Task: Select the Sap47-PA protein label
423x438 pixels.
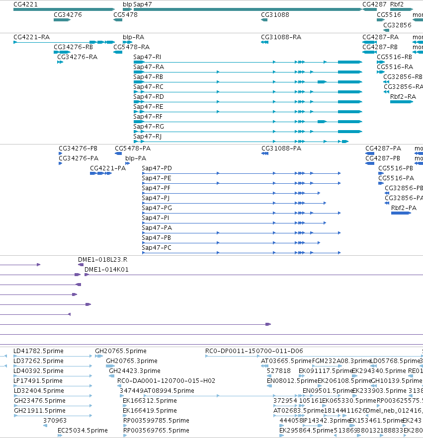Action: [x=157, y=227]
